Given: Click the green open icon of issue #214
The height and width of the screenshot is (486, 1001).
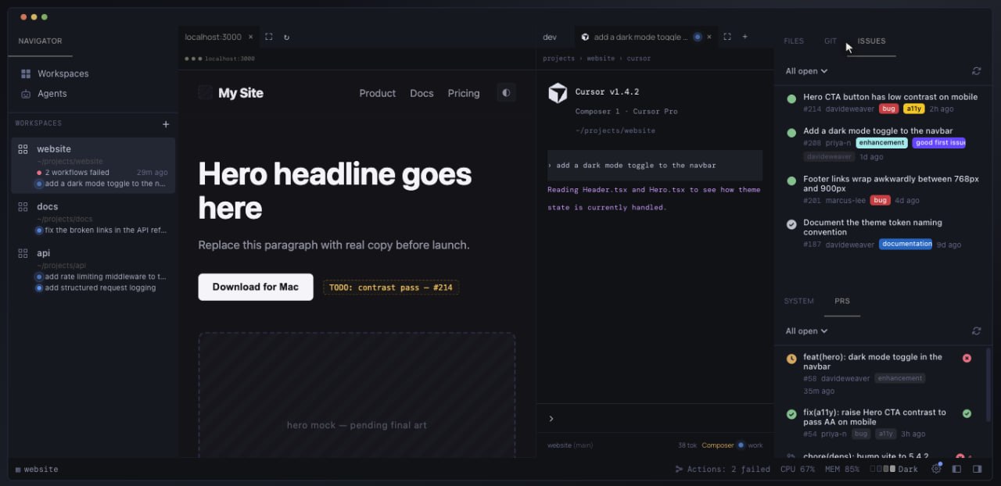Looking at the screenshot, I should tap(791, 98).
